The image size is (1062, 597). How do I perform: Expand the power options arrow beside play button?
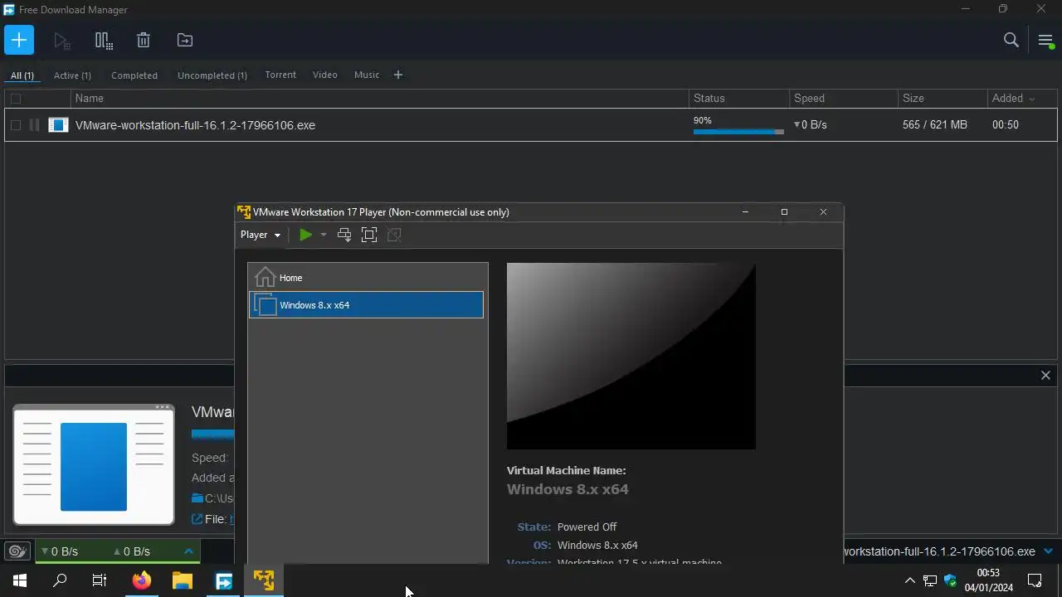click(x=324, y=235)
